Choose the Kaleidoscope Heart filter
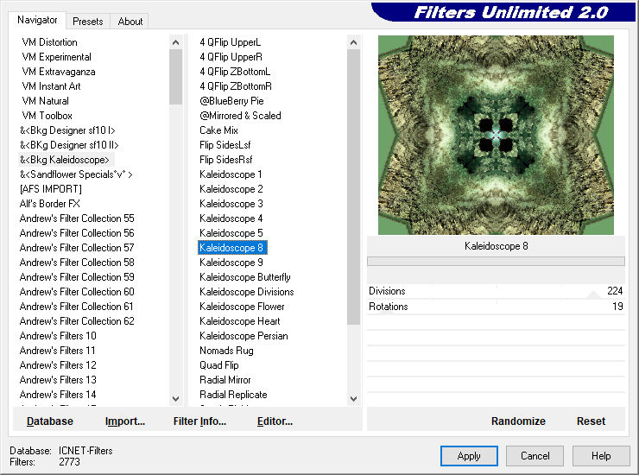This screenshot has height=475, width=639. click(240, 321)
